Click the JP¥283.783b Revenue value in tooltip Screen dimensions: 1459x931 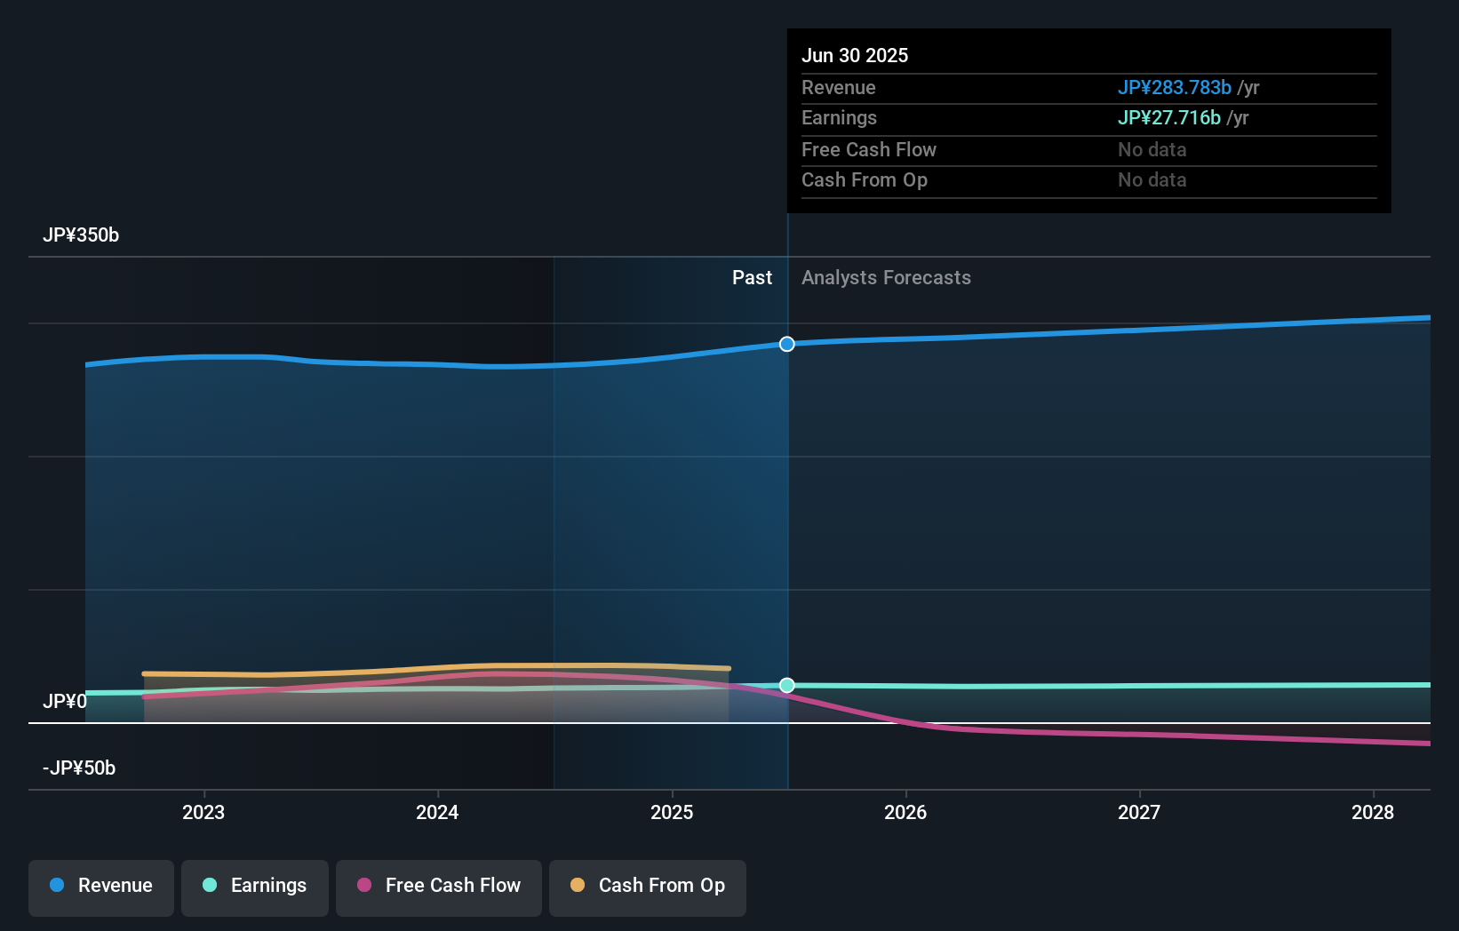[1174, 88]
